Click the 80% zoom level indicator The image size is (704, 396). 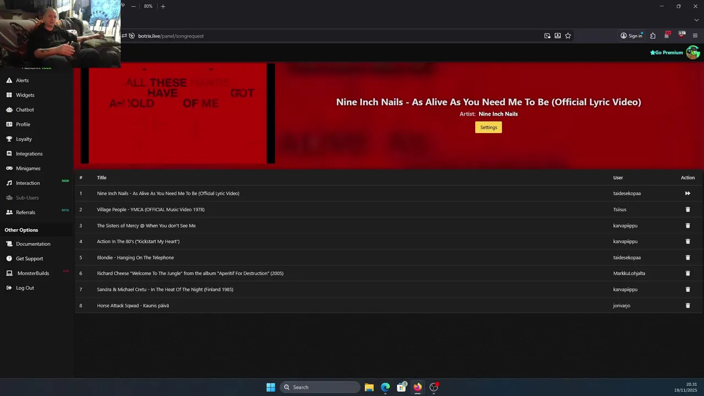click(148, 6)
